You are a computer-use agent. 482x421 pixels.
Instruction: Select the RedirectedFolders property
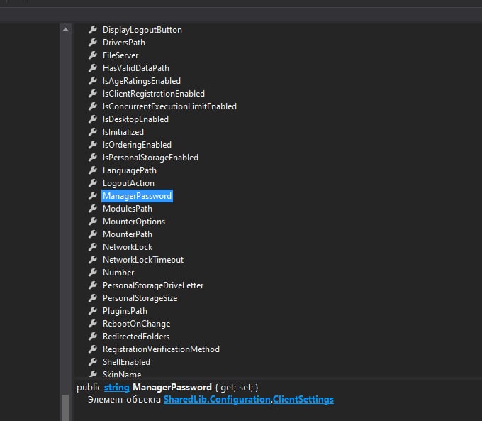tap(136, 337)
